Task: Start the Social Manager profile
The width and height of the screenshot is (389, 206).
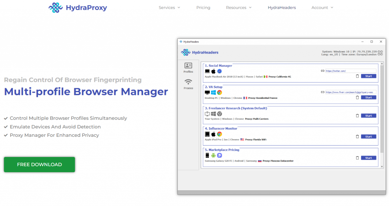Action: click(368, 76)
